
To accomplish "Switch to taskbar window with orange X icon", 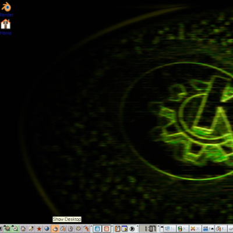I will [x=195, y=229].
